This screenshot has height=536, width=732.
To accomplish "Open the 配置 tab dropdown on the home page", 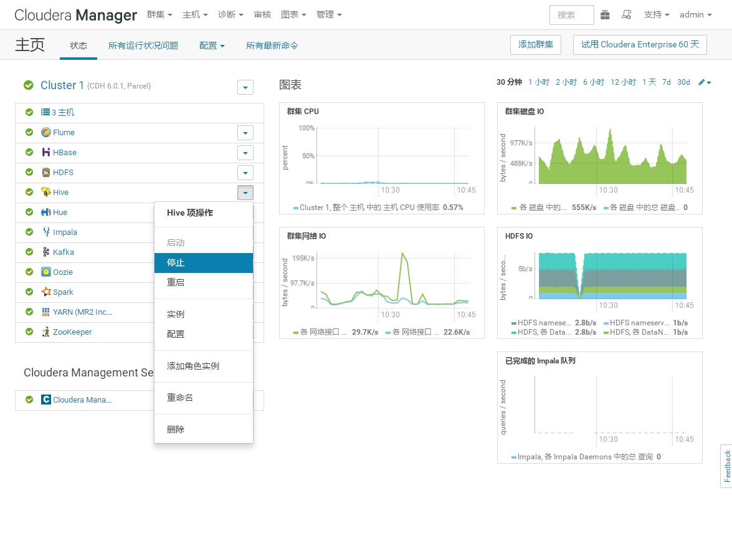I will coord(212,45).
